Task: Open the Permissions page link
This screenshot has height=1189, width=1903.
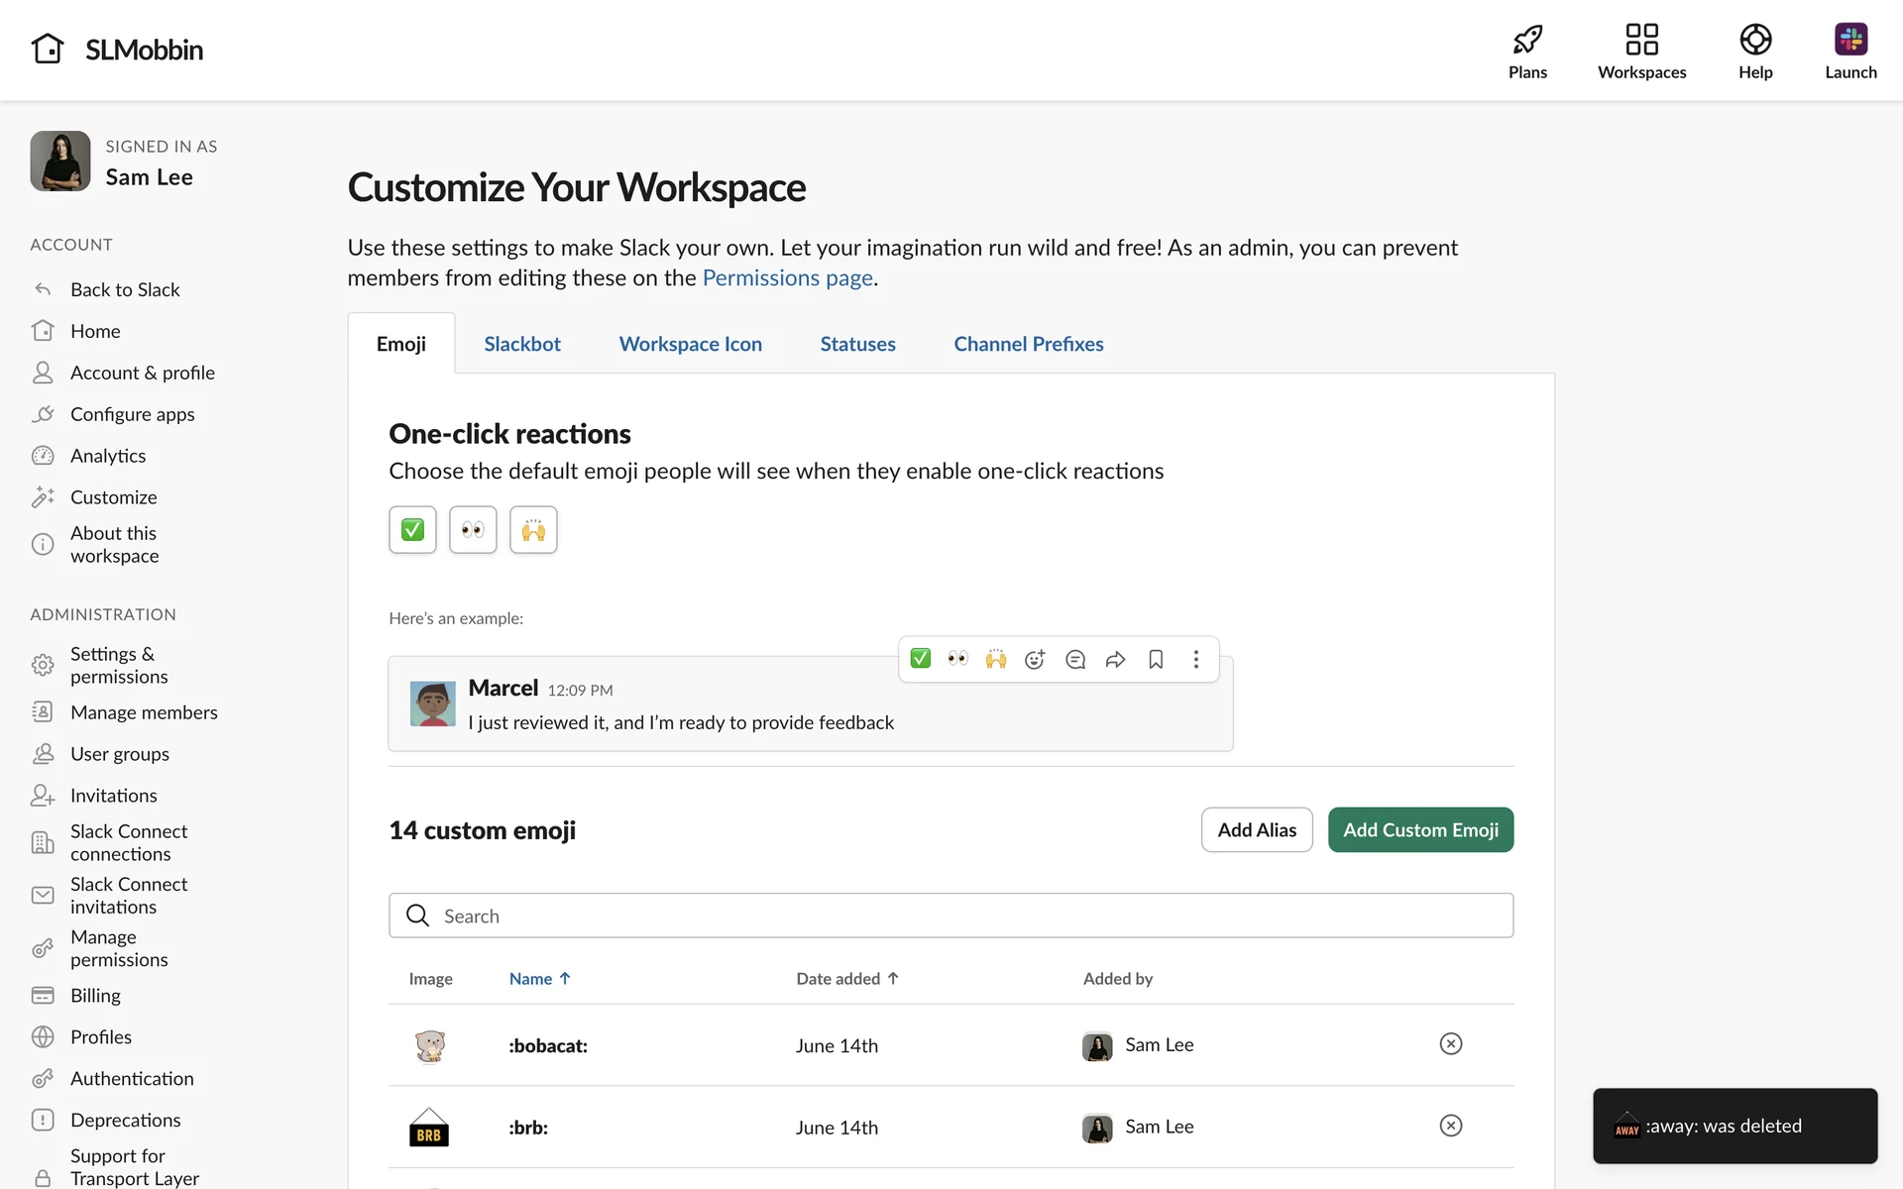Action: click(787, 278)
